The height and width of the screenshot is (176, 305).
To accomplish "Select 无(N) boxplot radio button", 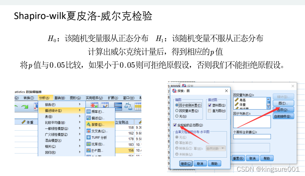I will pyautogui.click(x=177, y=116).
